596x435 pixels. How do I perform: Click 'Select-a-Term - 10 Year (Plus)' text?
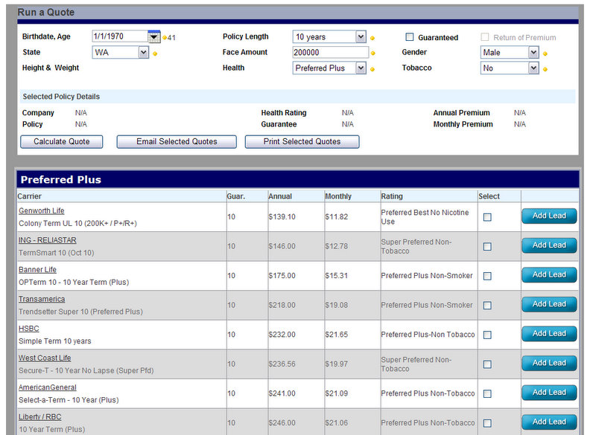[x=69, y=400]
